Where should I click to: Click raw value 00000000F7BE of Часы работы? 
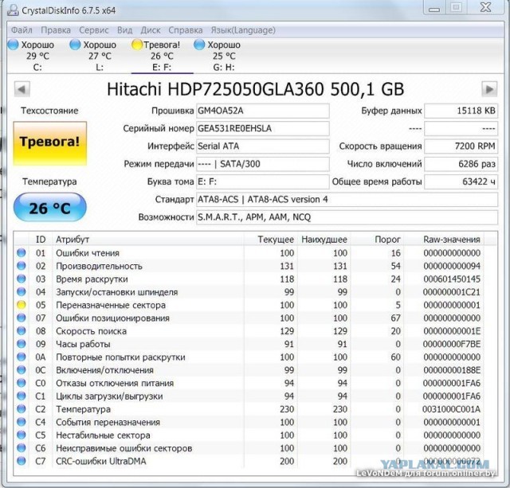pos(452,344)
